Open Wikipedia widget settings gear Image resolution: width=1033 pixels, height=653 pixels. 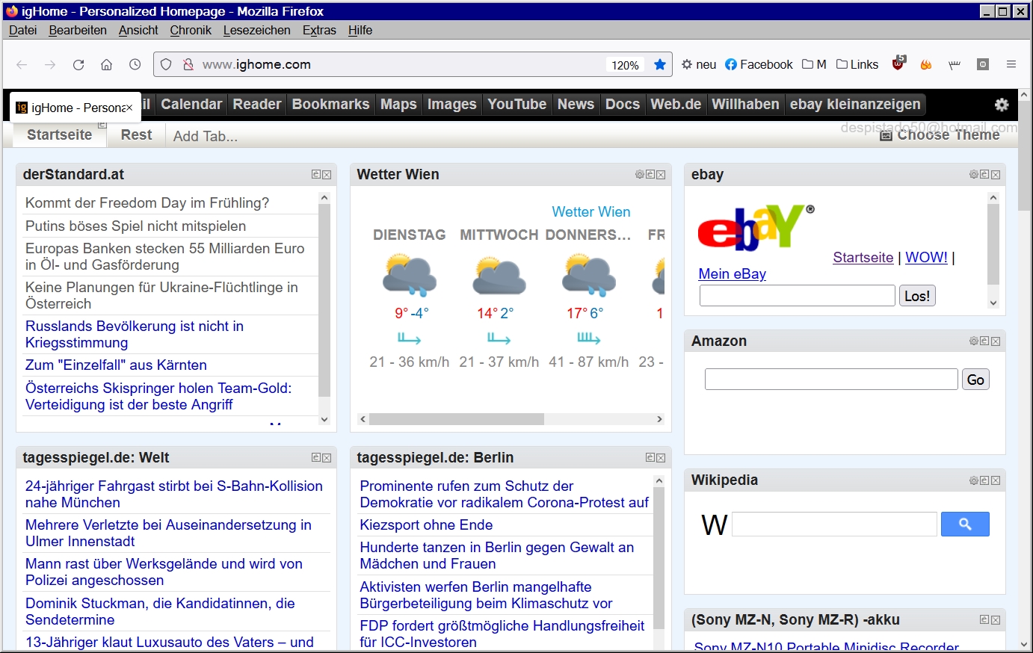974,481
